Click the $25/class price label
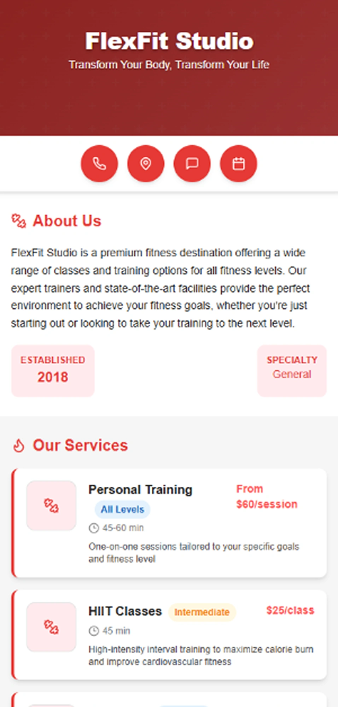 tap(290, 610)
